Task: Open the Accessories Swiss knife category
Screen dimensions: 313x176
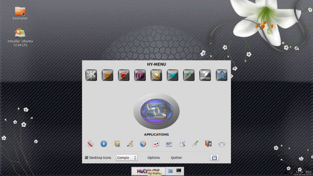Action: click(x=91, y=144)
